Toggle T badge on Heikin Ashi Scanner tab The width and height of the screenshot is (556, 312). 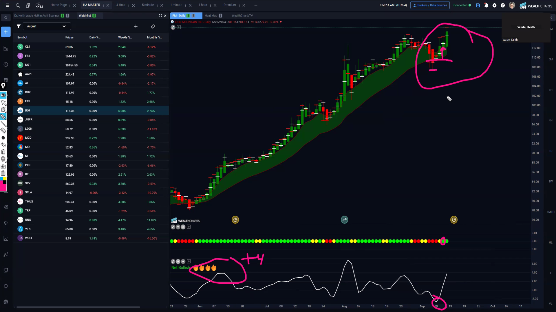67,16
